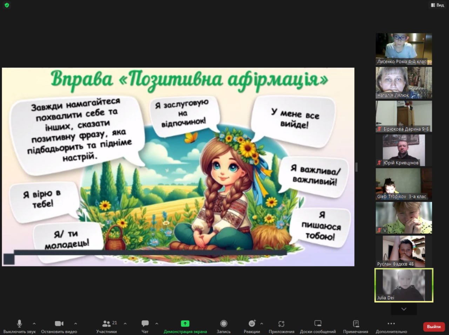
Task: Expand the arrow next to Участники
Action: pos(125,323)
